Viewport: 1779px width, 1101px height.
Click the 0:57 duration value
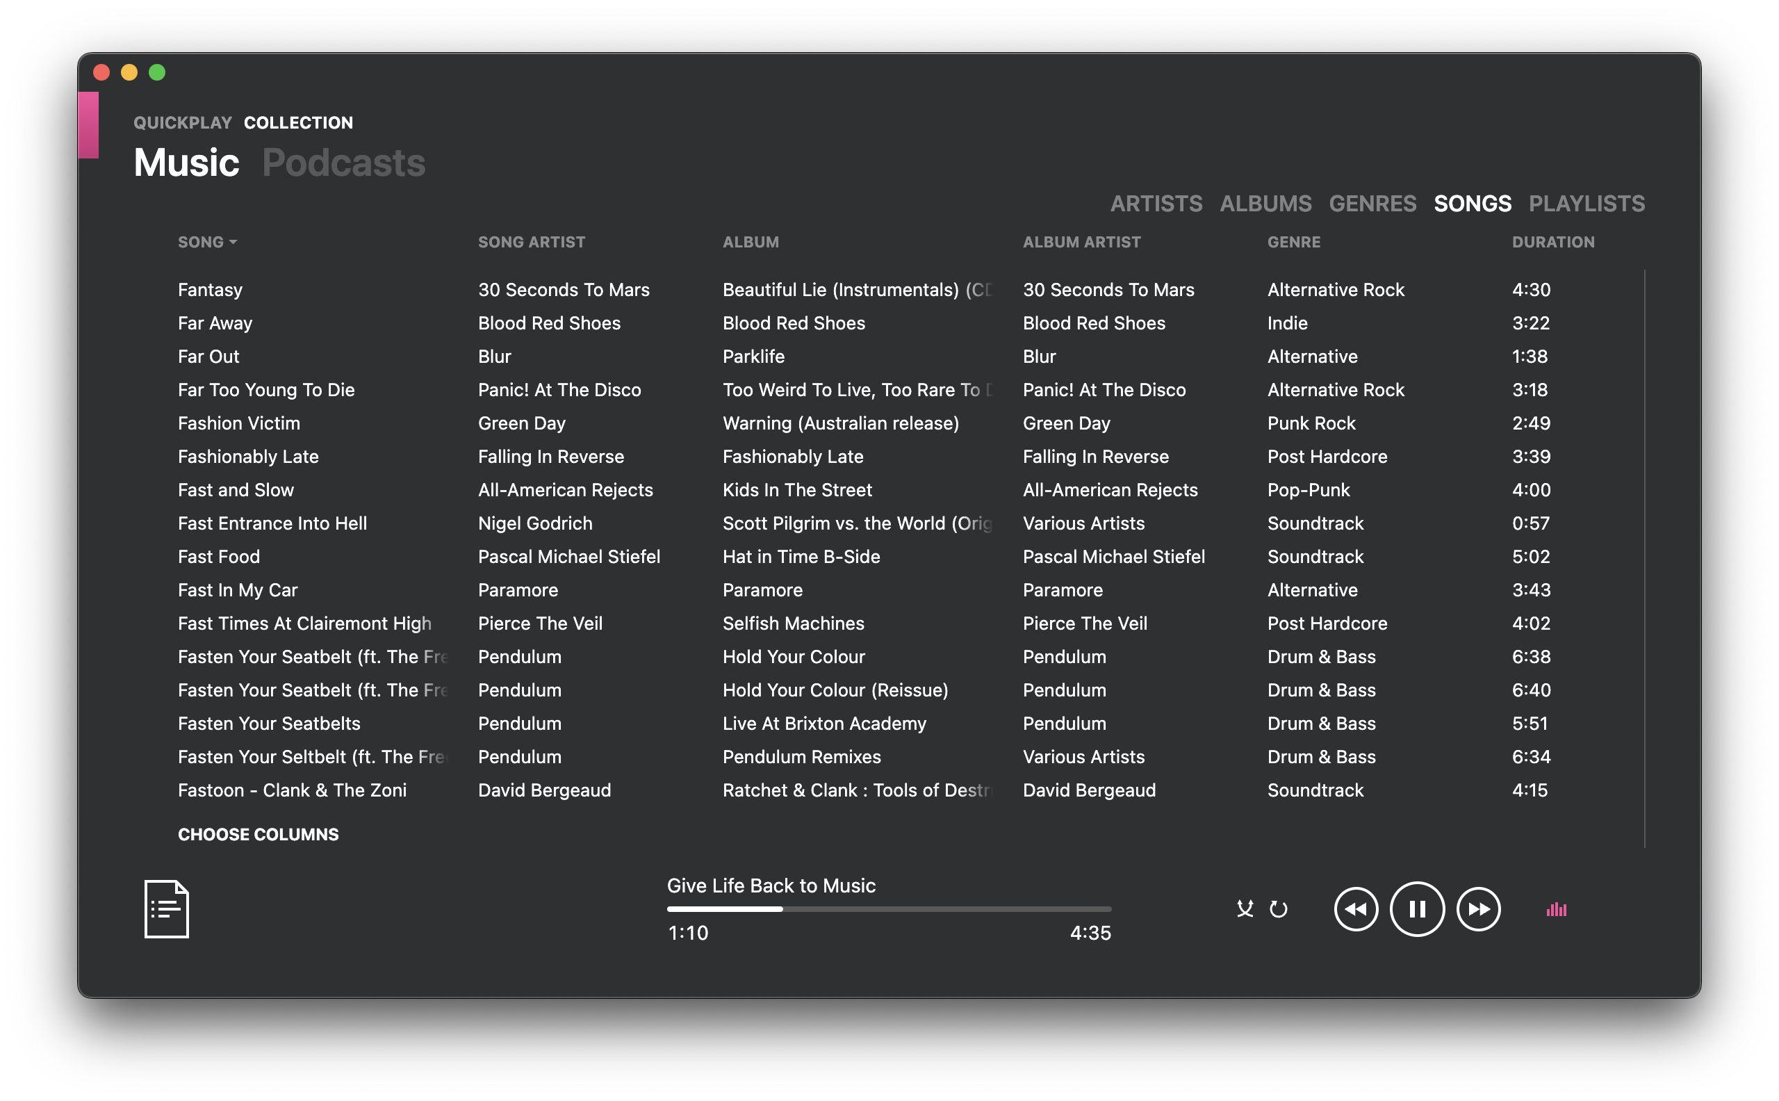[x=1531, y=523]
